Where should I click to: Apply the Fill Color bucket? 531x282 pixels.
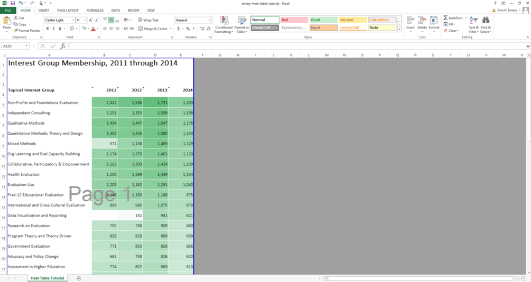point(83,29)
